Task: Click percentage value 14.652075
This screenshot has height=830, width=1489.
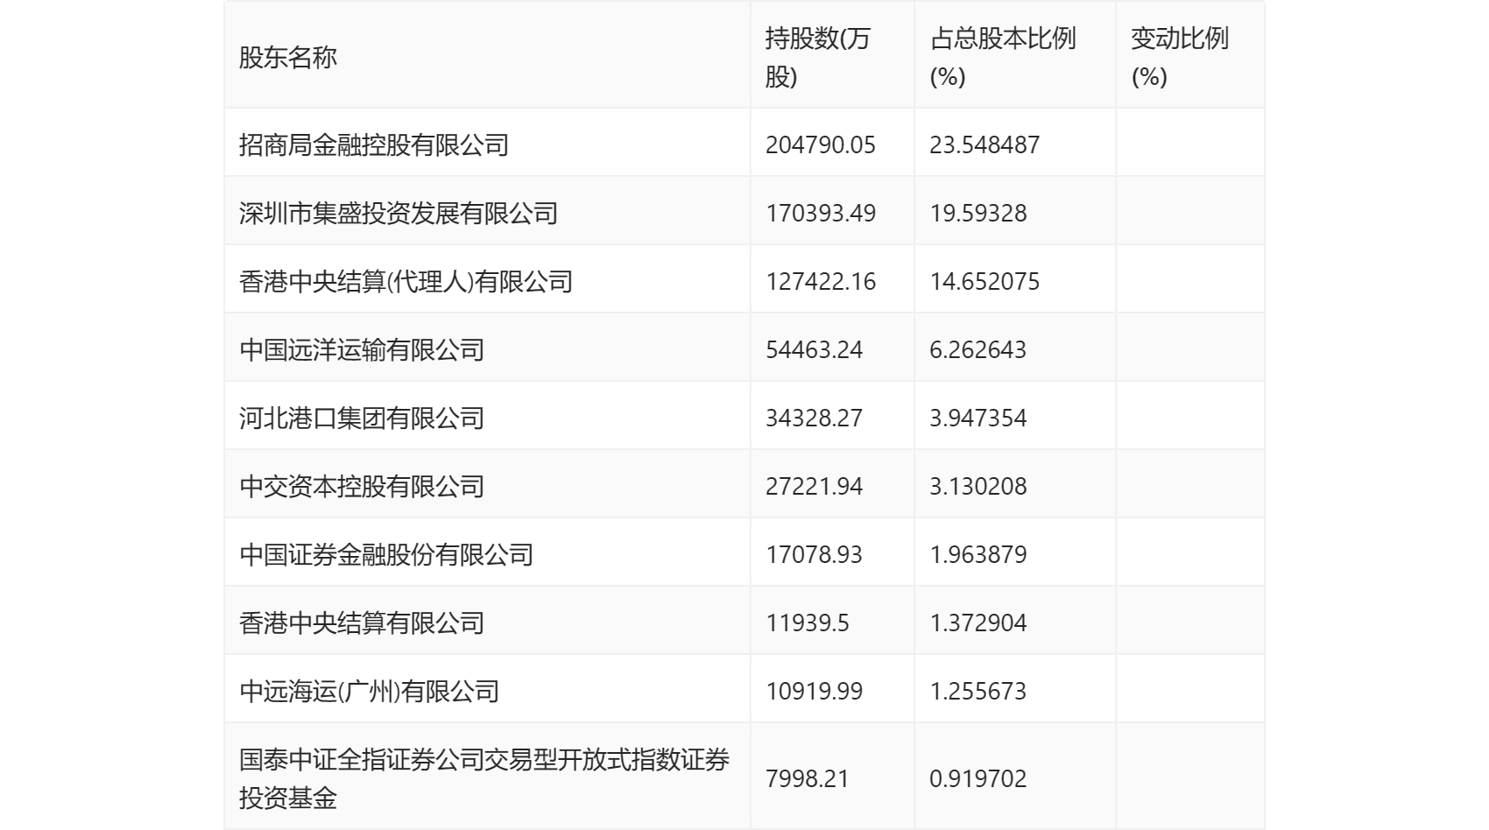Action: (984, 281)
